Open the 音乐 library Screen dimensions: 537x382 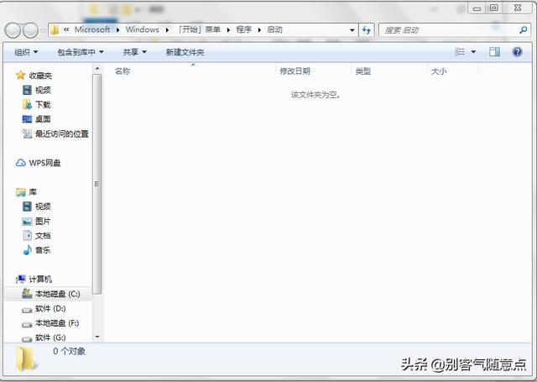click(37, 249)
